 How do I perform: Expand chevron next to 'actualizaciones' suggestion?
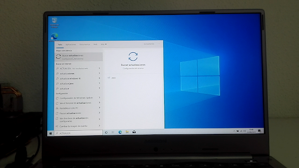100,73
